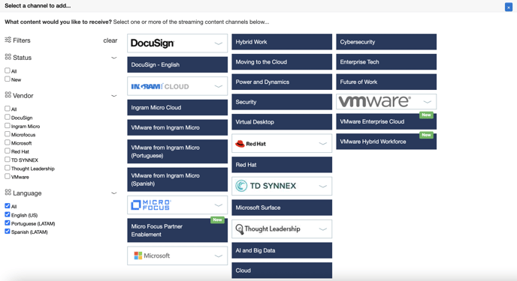Tick the Red Hat vendor checkbox
The width and height of the screenshot is (517, 281).
point(8,151)
